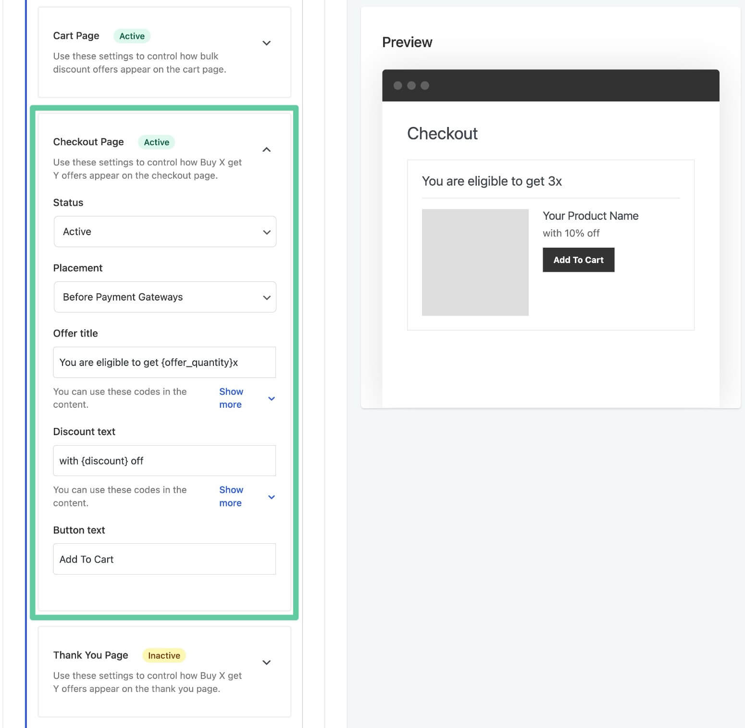745x728 pixels.
Task: Expand the Thank You Page section chevron
Action: [x=266, y=663]
